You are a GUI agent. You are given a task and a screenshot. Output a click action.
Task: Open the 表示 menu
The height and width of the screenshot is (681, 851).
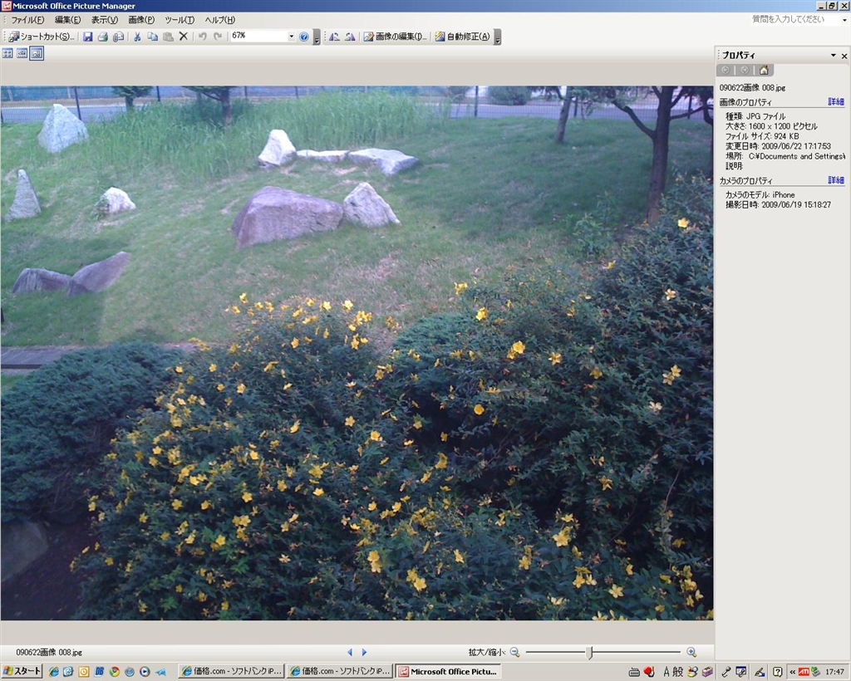point(104,20)
